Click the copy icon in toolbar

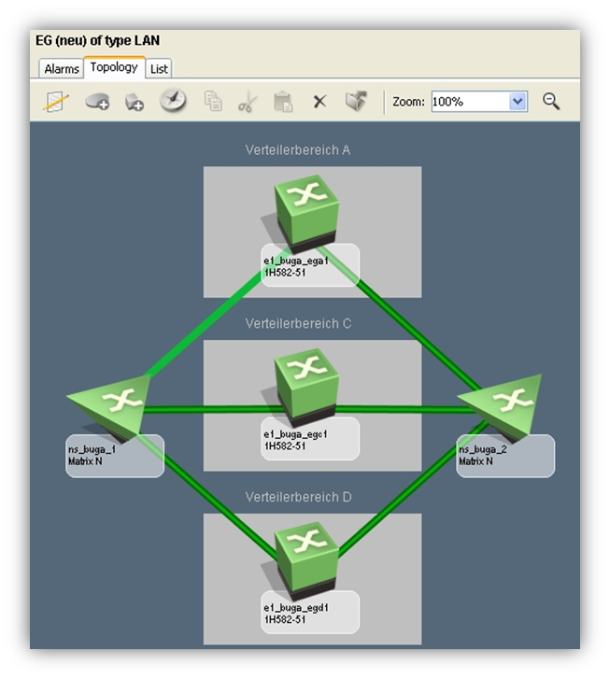pos(213,101)
